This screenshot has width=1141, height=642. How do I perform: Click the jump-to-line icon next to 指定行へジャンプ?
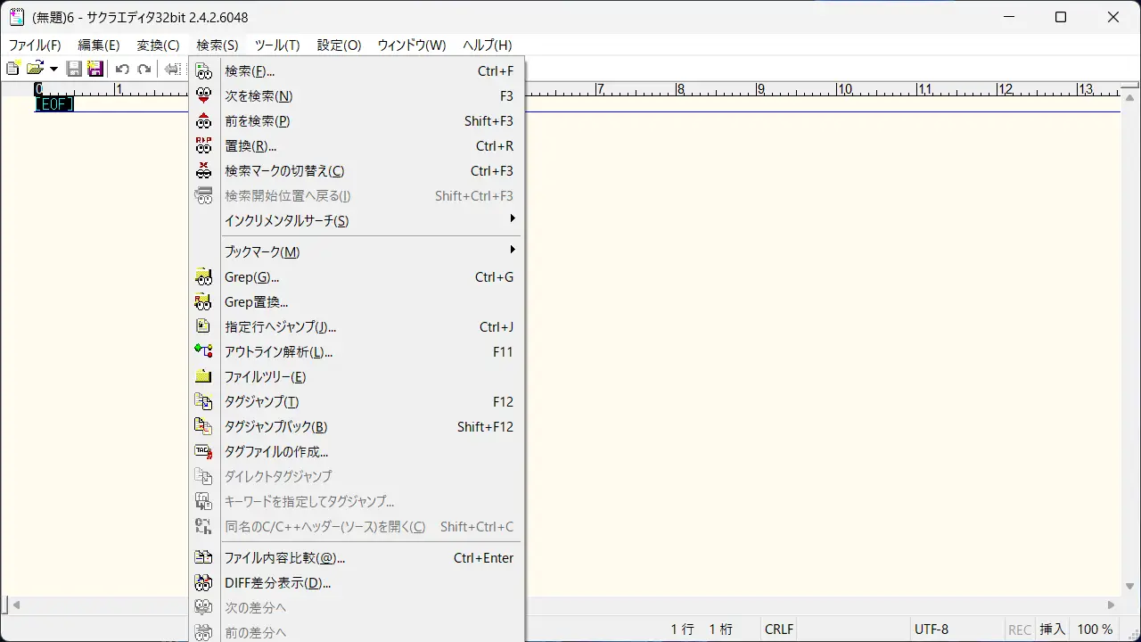pos(204,327)
